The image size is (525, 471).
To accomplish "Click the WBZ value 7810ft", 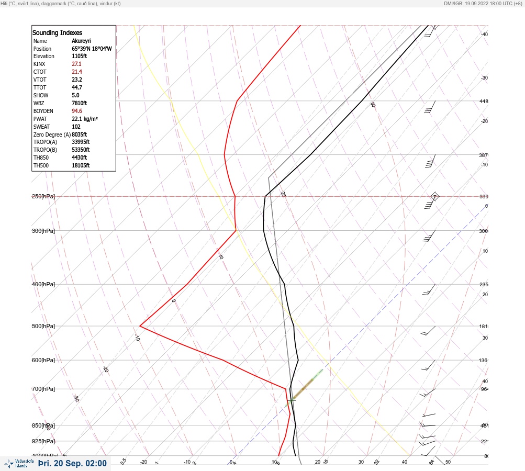I will coord(80,103).
